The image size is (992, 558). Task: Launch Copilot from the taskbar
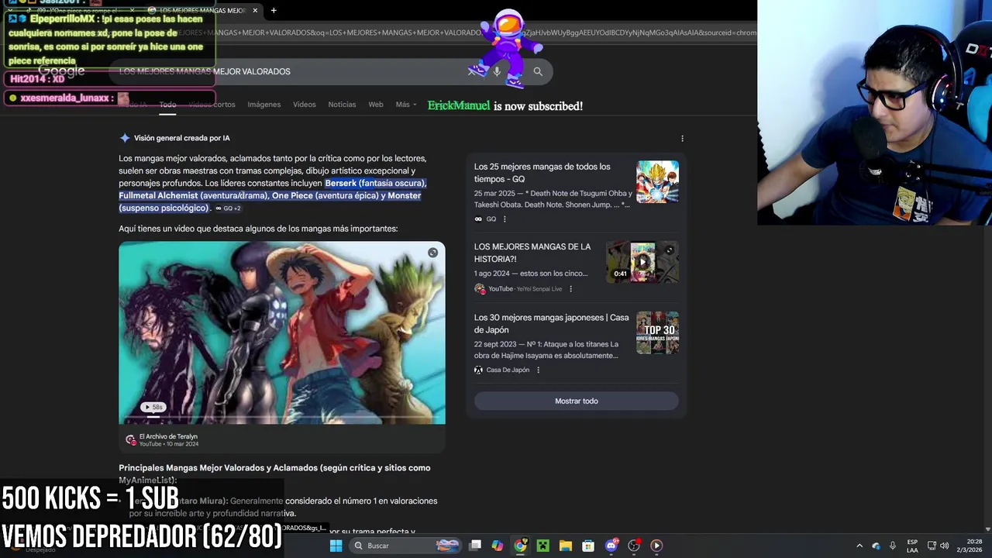(498, 546)
